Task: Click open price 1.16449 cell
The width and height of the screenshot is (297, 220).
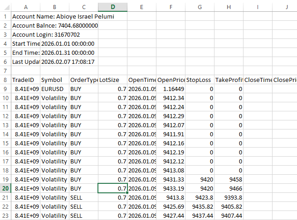Action: pyautogui.click(x=170, y=89)
